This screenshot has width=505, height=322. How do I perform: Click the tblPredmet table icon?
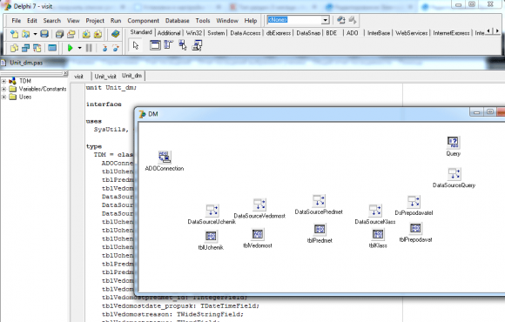pyautogui.click(x=320, y=229)
